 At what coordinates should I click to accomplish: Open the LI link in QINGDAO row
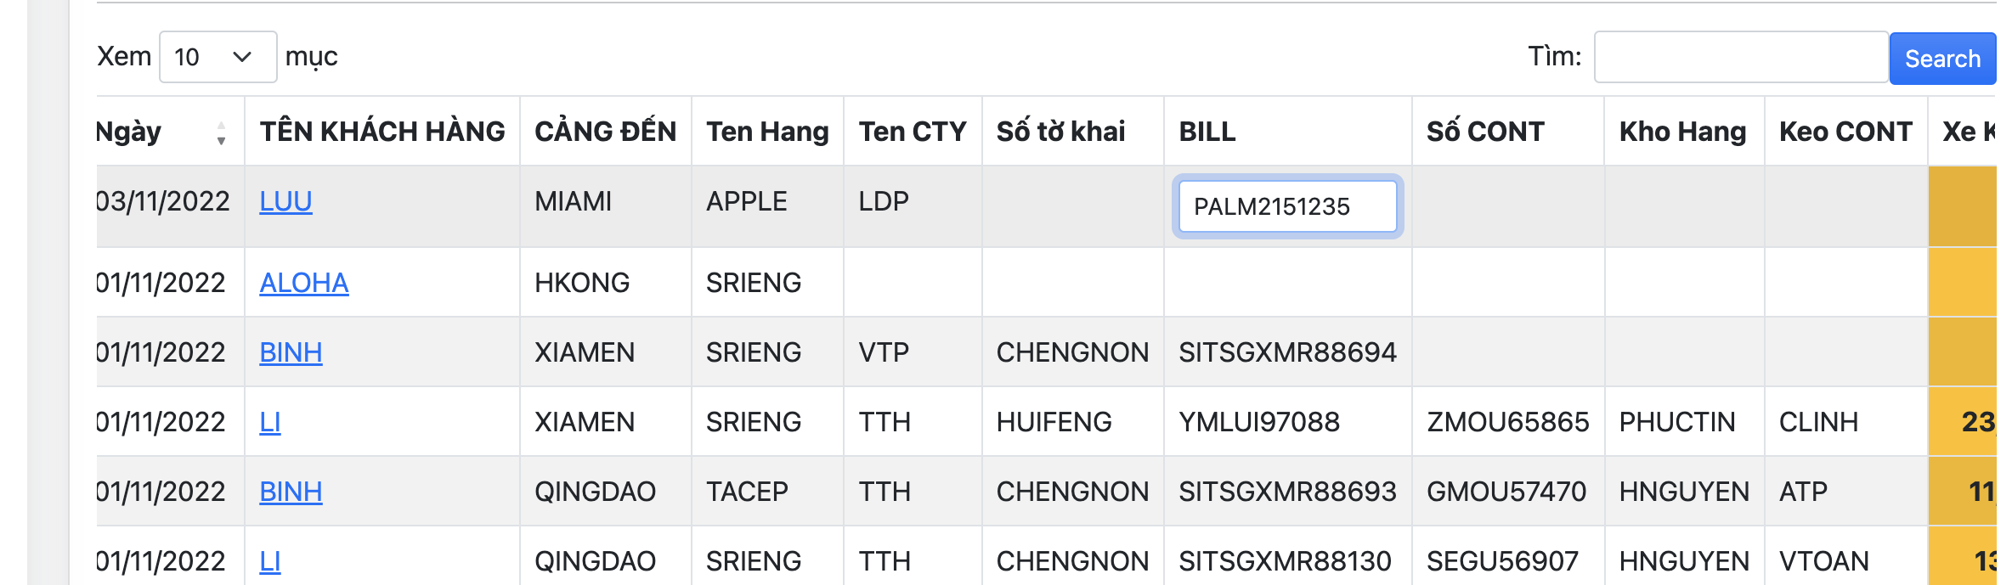269,561
